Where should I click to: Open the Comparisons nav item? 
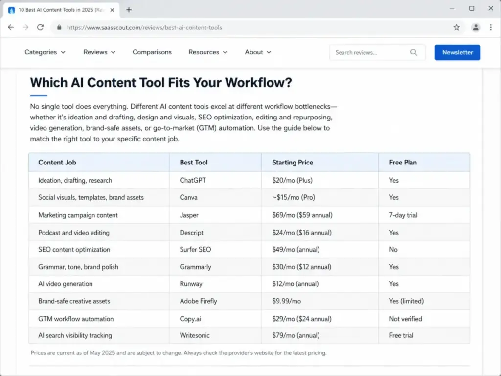(152, 52)
